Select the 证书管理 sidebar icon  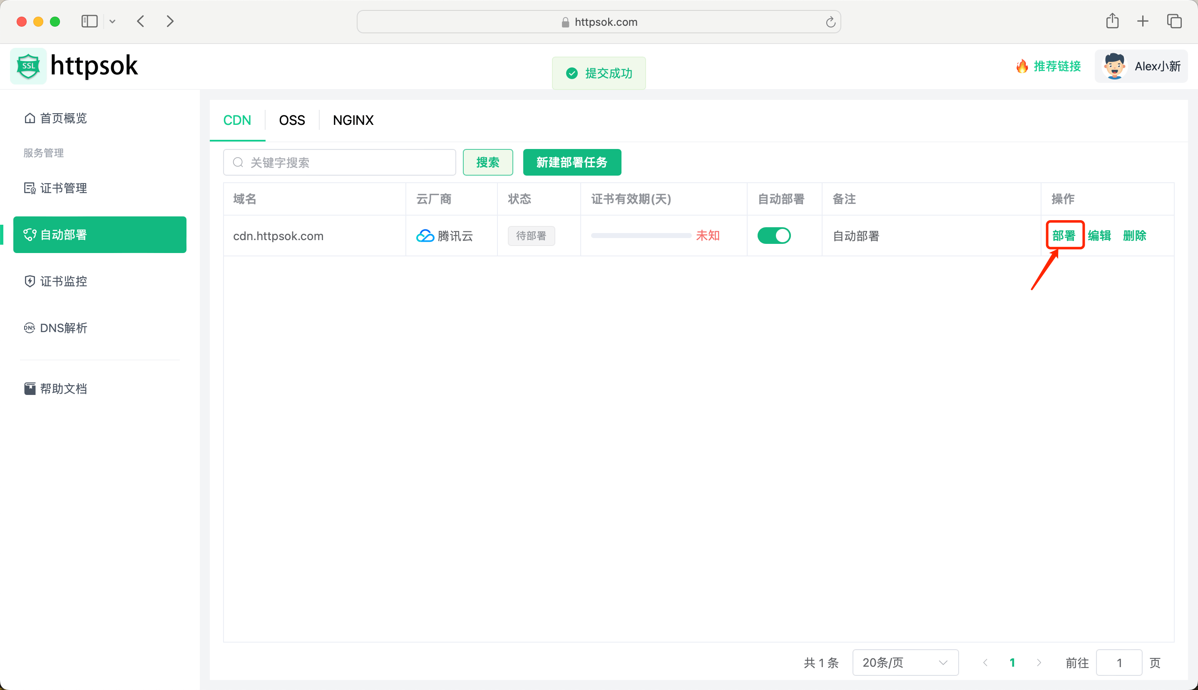[x=30, y=188]
